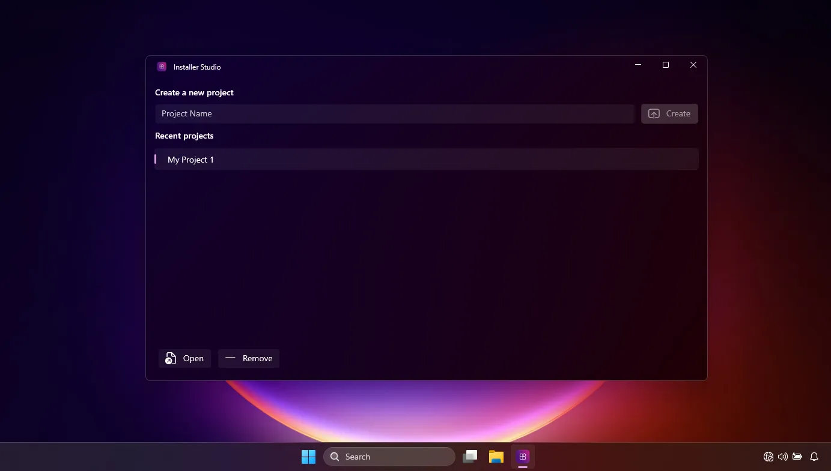The image size is (831, 471).
Task: Open the network status icon in the tray
Action: [768, 457]
